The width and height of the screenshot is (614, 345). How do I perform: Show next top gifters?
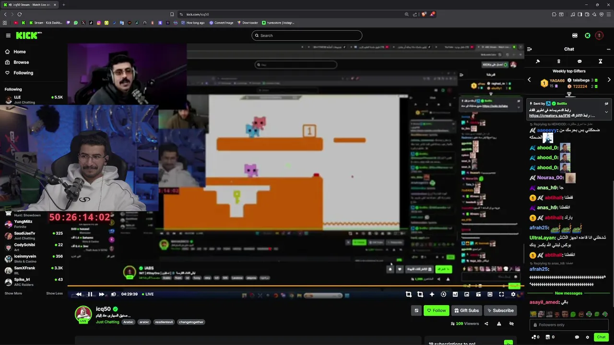609,80
